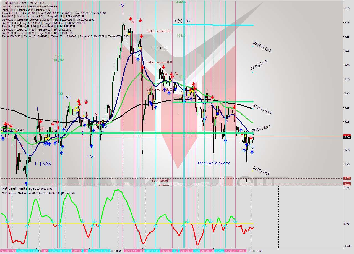Image resolution: width=354 pixels, height=254 pixels.
Task: Click the 'Sell correction 38.2' label
Action: point(159,89)
